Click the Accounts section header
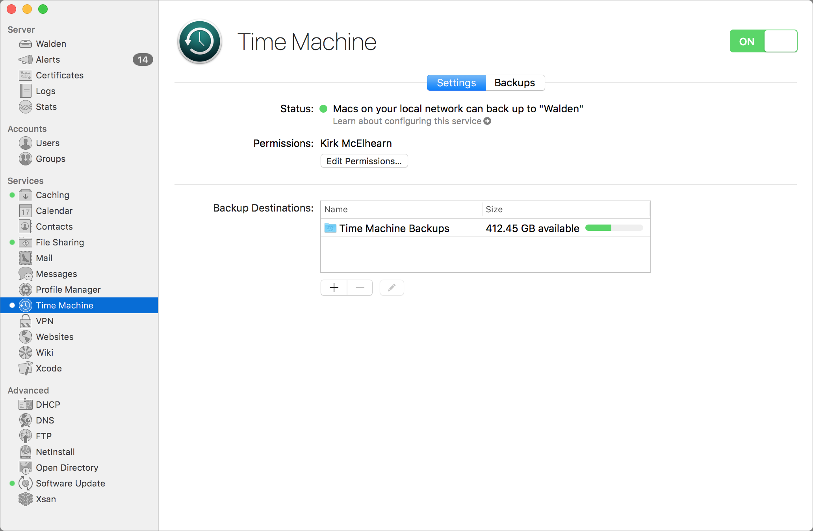Image resolution: width=813 pixels, height=531 pixels. tap(27, 129)
